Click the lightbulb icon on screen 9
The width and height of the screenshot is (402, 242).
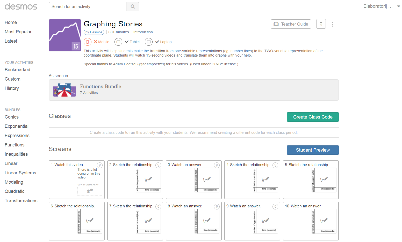click(275, 207)
